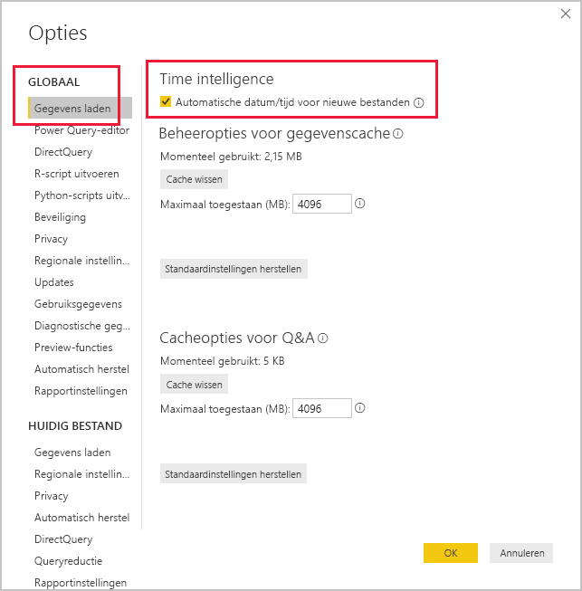This screenshot has height=591, width=582.
Task: Close the Opties dialog with X
Action: tap(566, 14)
